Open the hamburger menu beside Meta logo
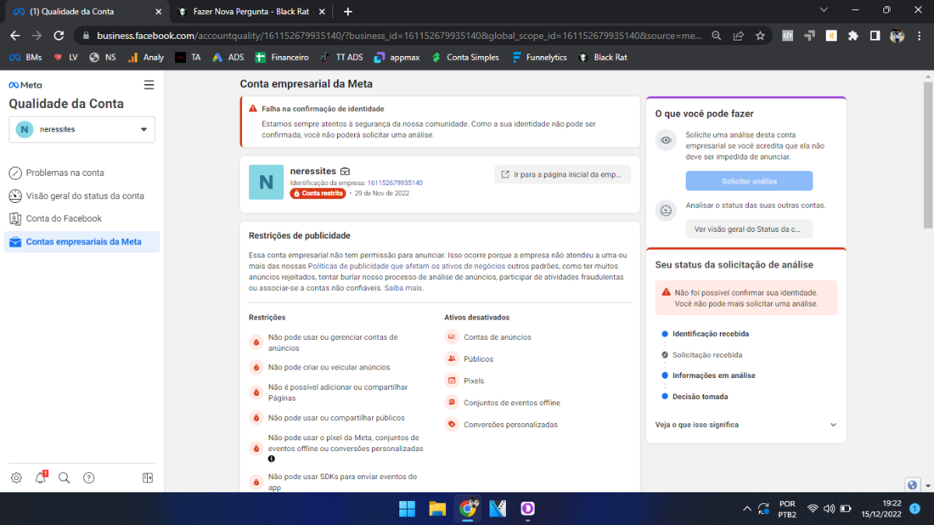This screenshot has width=934, height=525. (149, 85)
